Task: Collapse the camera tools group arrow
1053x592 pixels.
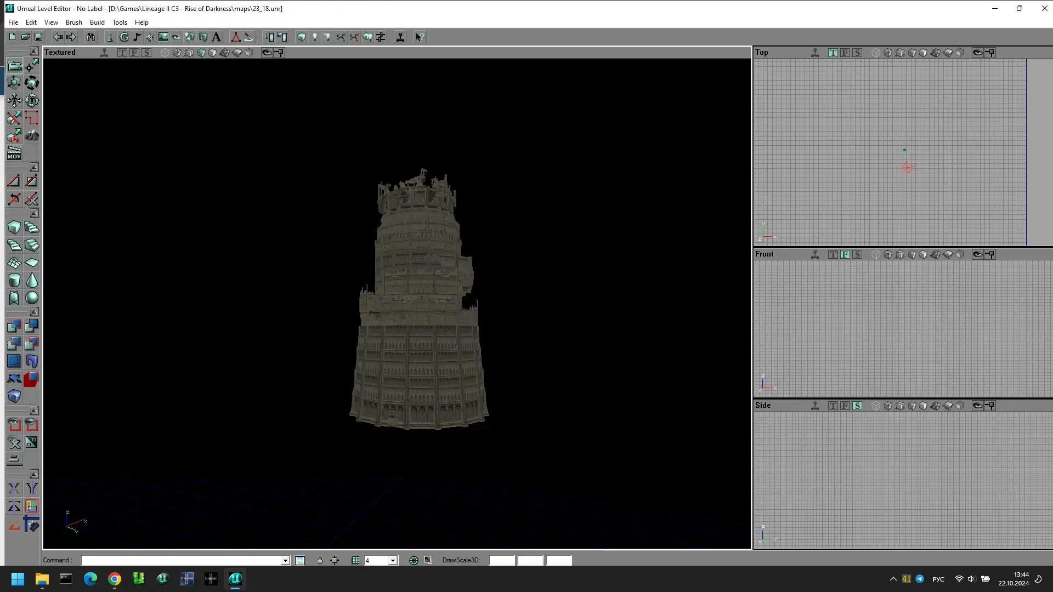Action: 34,51
